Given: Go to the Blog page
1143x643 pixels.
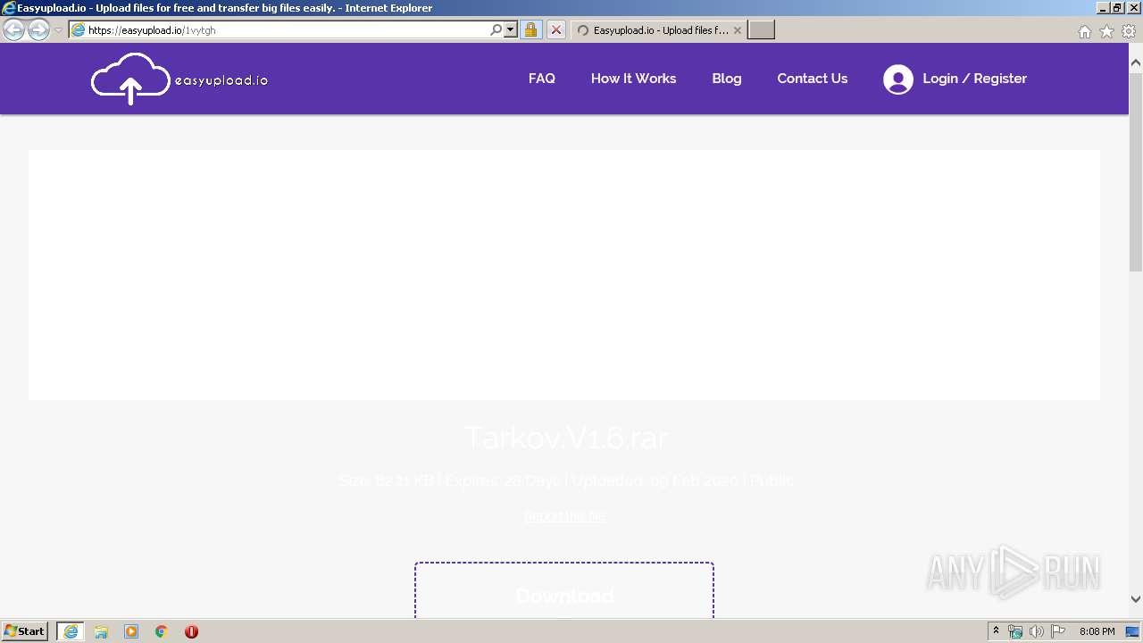Looking at the screenshot, I should tap(727, 79).
